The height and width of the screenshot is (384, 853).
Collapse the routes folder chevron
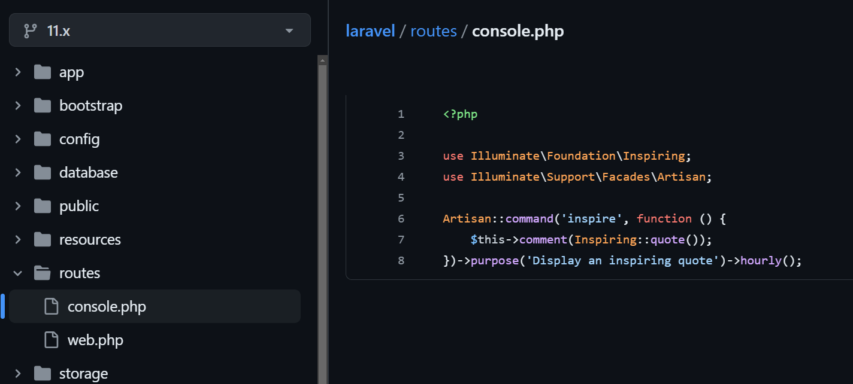tap(18, 273)
